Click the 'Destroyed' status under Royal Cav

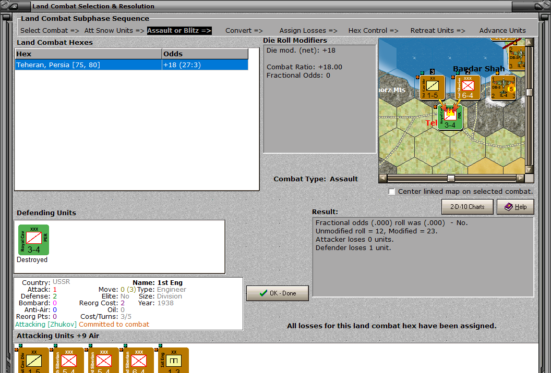coord(32,259)
